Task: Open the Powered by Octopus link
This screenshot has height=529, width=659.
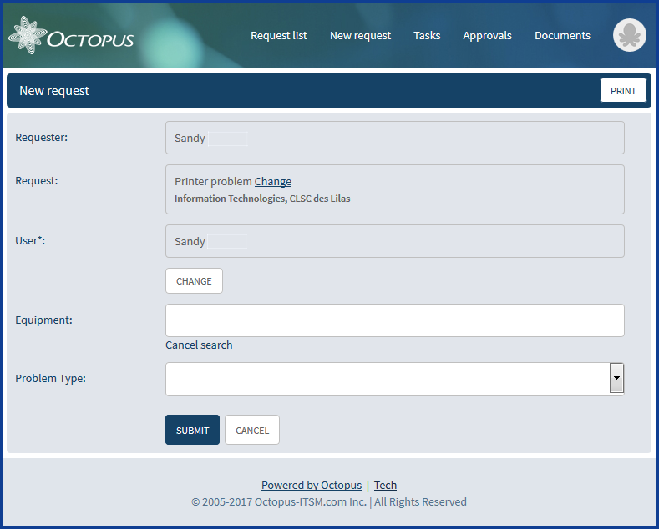Action: pyautogui.click(x=312, y=486)
